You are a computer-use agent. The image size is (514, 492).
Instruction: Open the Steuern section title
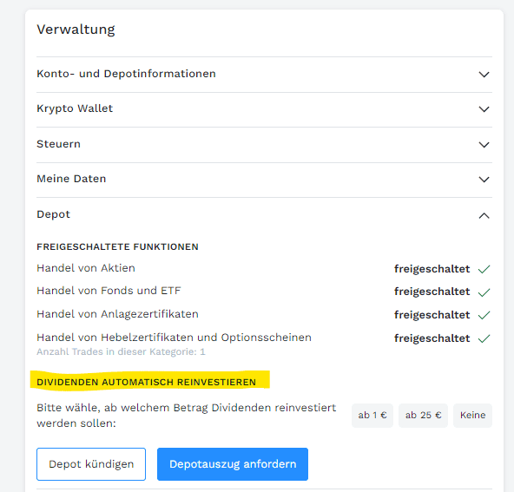pyautogui.click(x=59, y=144)
